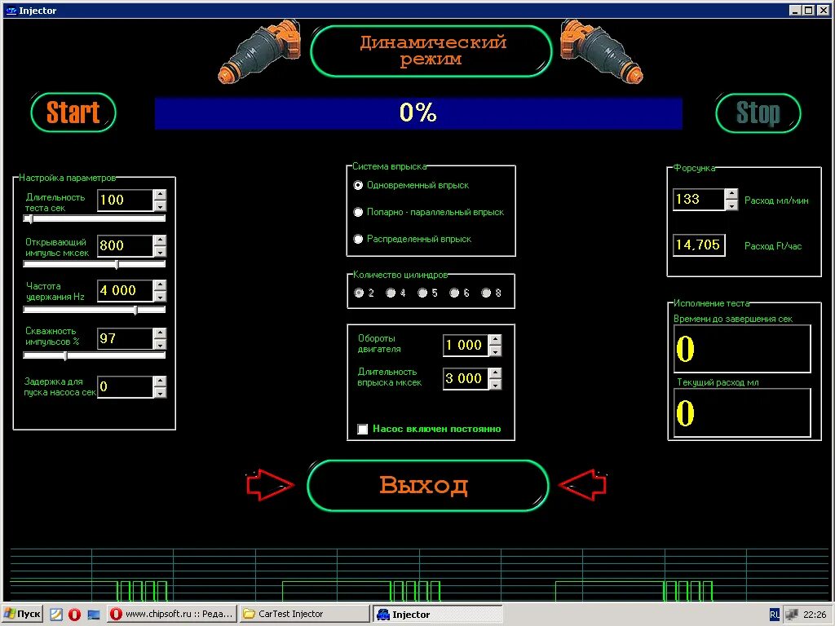Choose 6 cylinders radio button
Viewport: 835px width, 626px height.
click(454, 293)
